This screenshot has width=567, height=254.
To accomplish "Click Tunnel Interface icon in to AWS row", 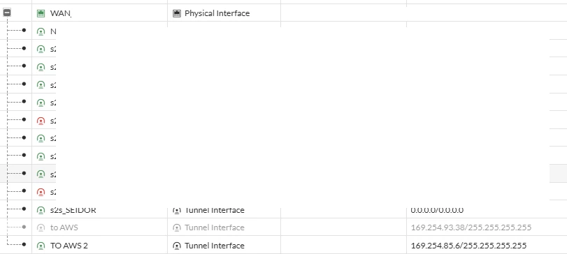I will (x=176, y=227).
